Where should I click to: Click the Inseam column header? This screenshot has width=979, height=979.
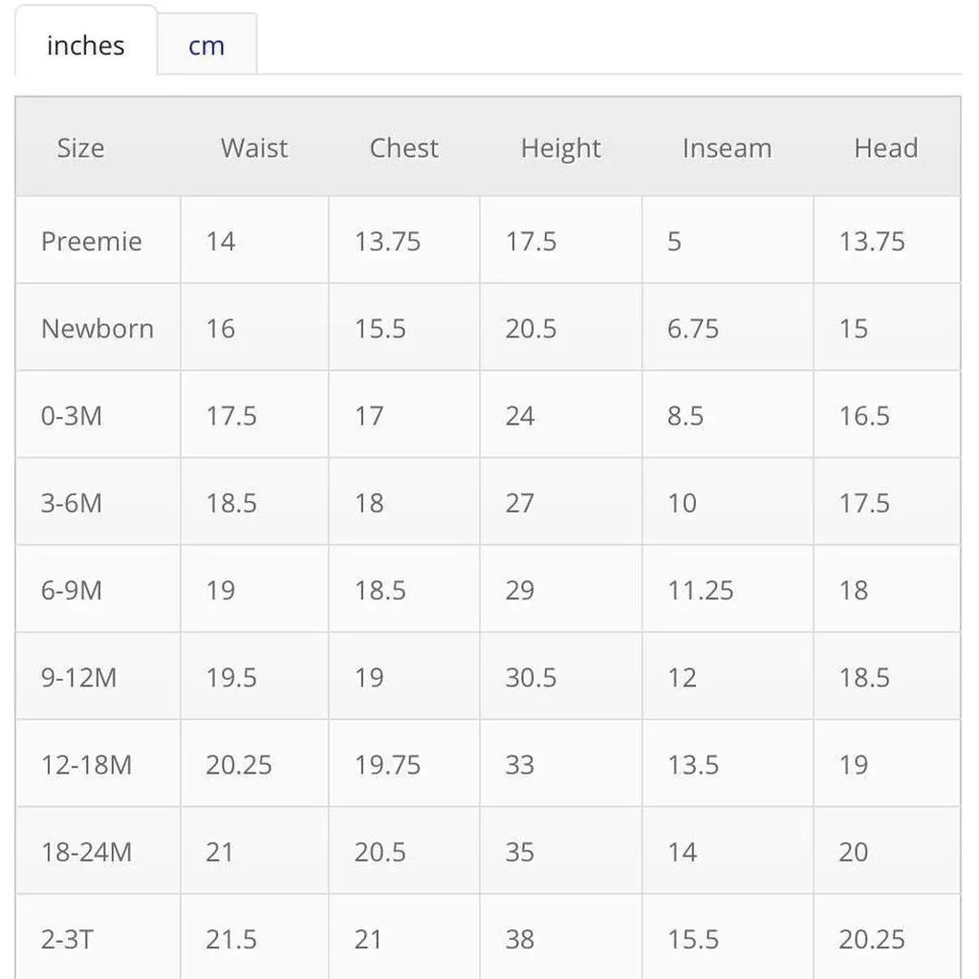tap(727, 148)
